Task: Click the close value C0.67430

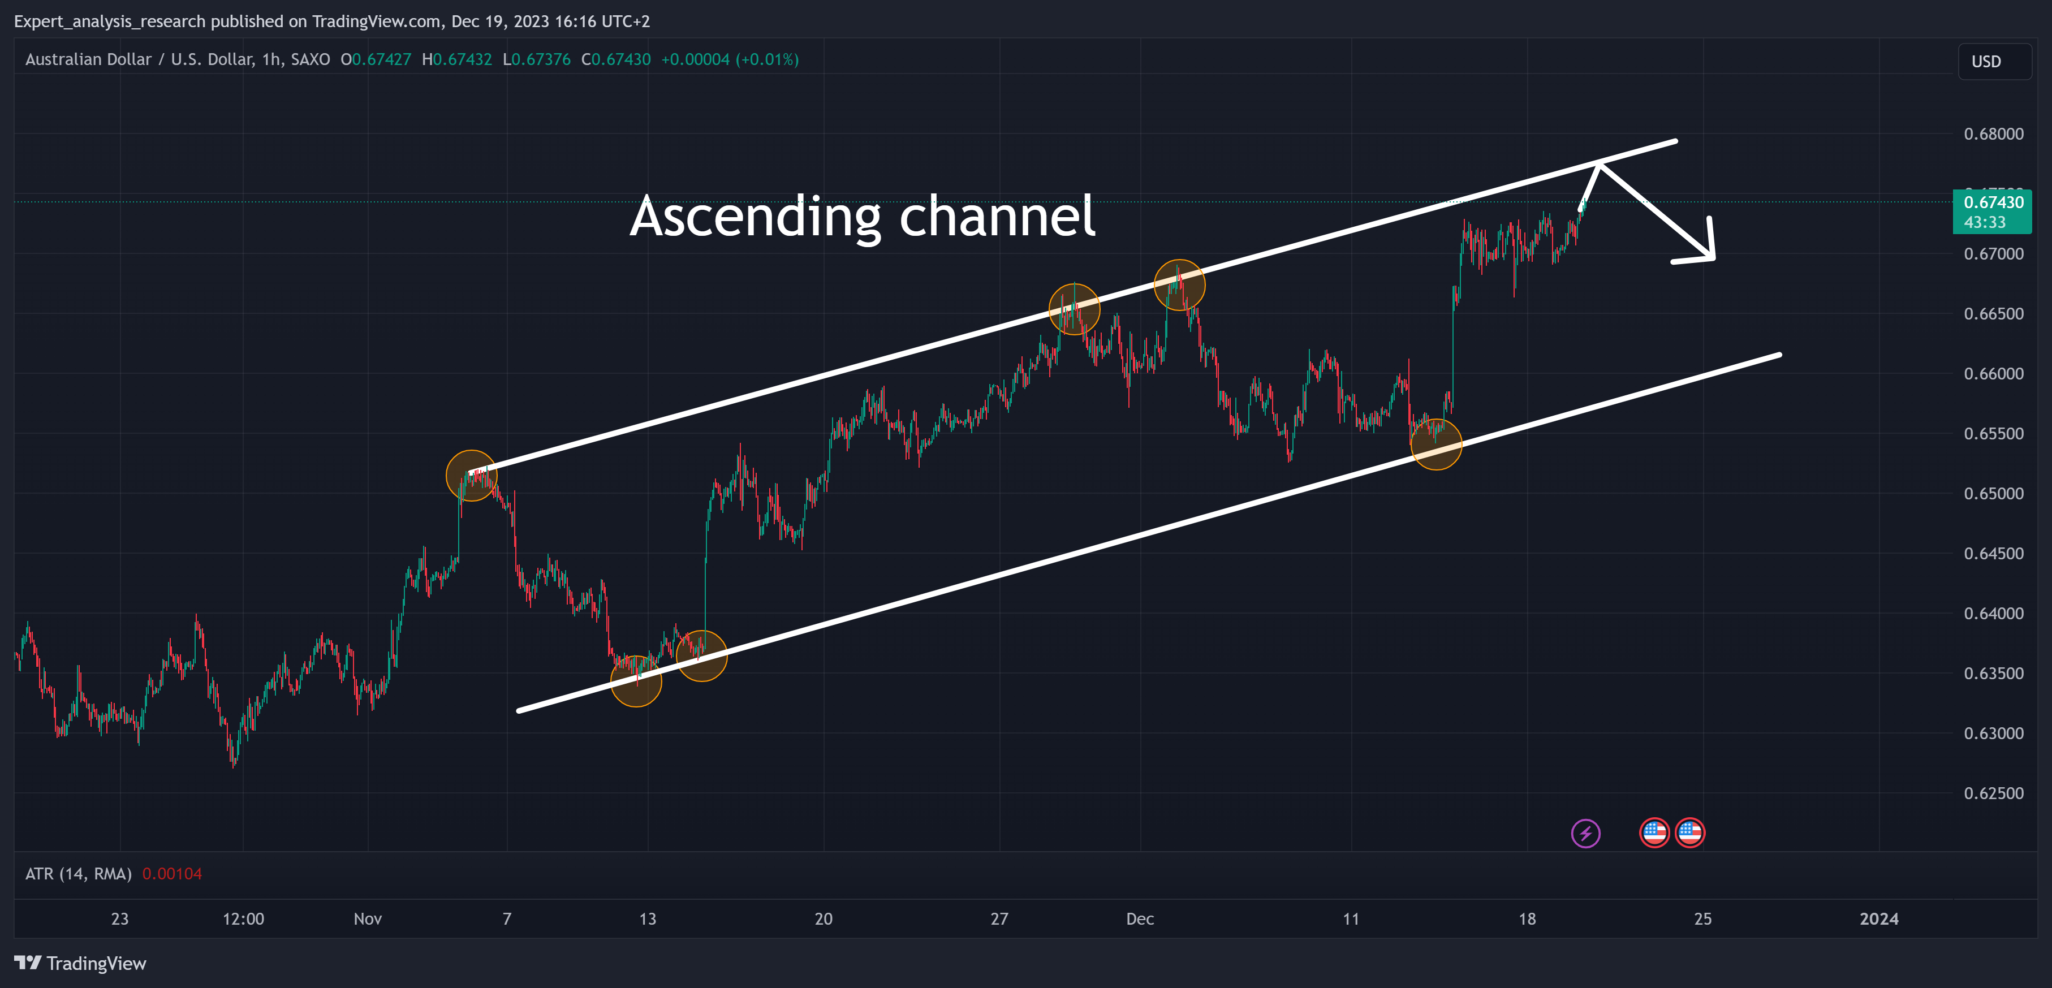Action: [x=616, y=59]
